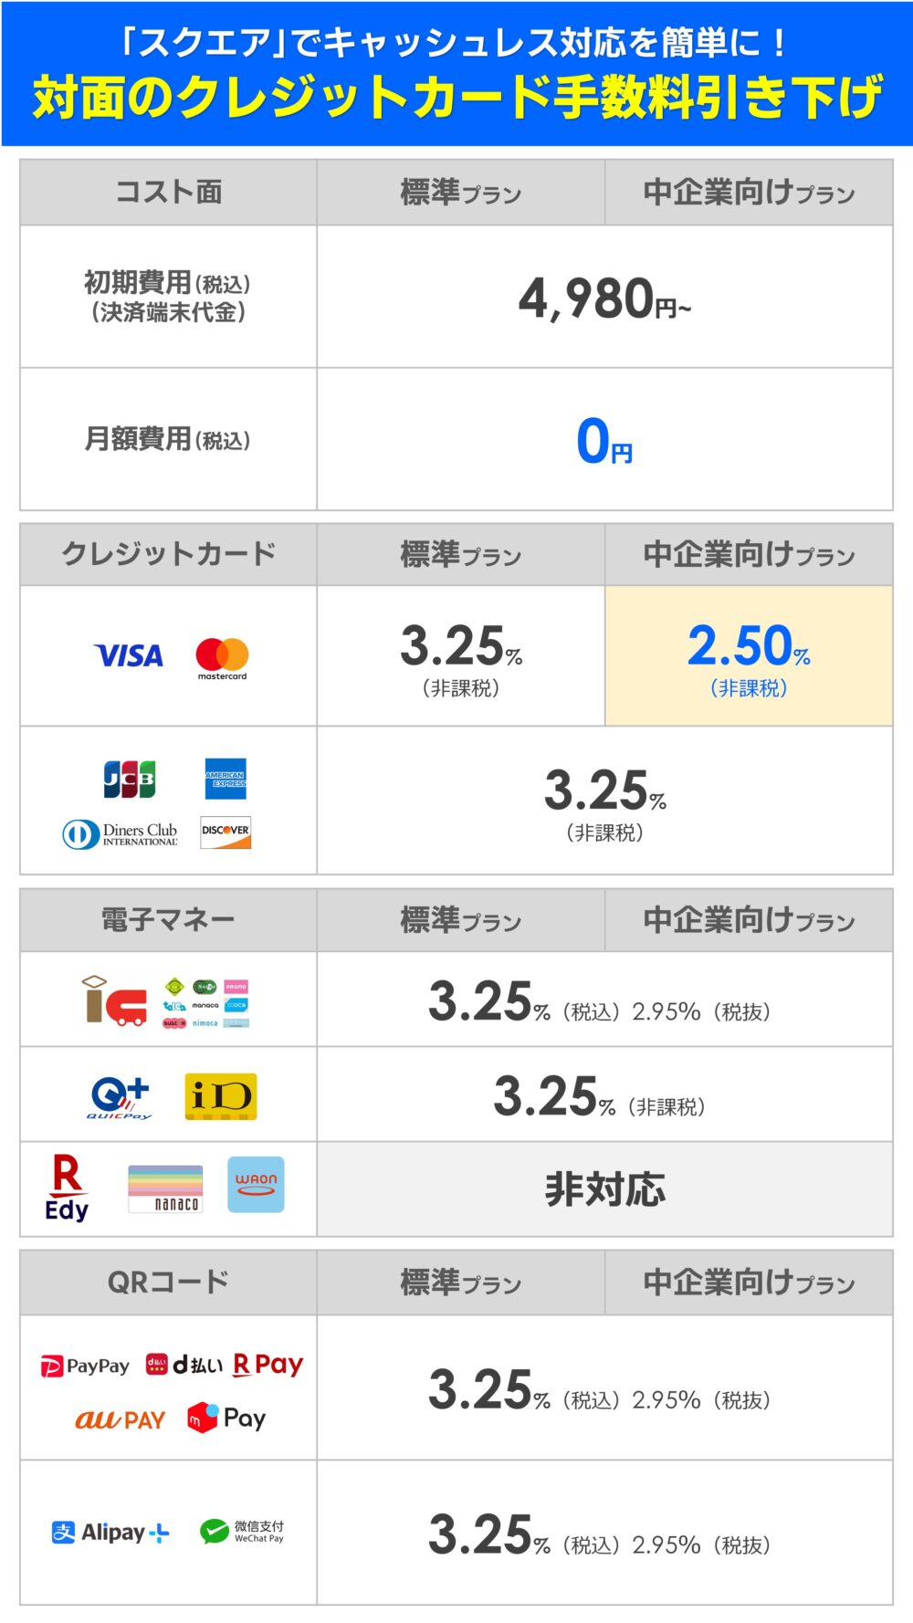Select the Discover card logo
Screen dimensions: 913x1623
pyautogui.click(x=226, y=832)
